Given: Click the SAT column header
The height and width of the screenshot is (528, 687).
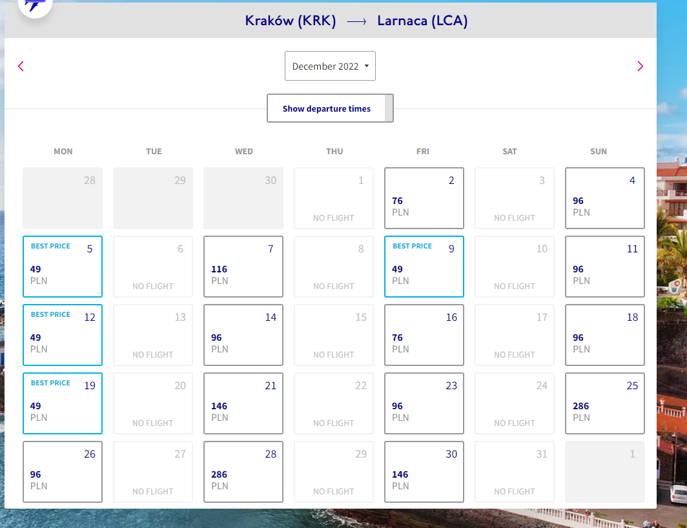Looking at the screenshot, I should [x=509, y=151].
